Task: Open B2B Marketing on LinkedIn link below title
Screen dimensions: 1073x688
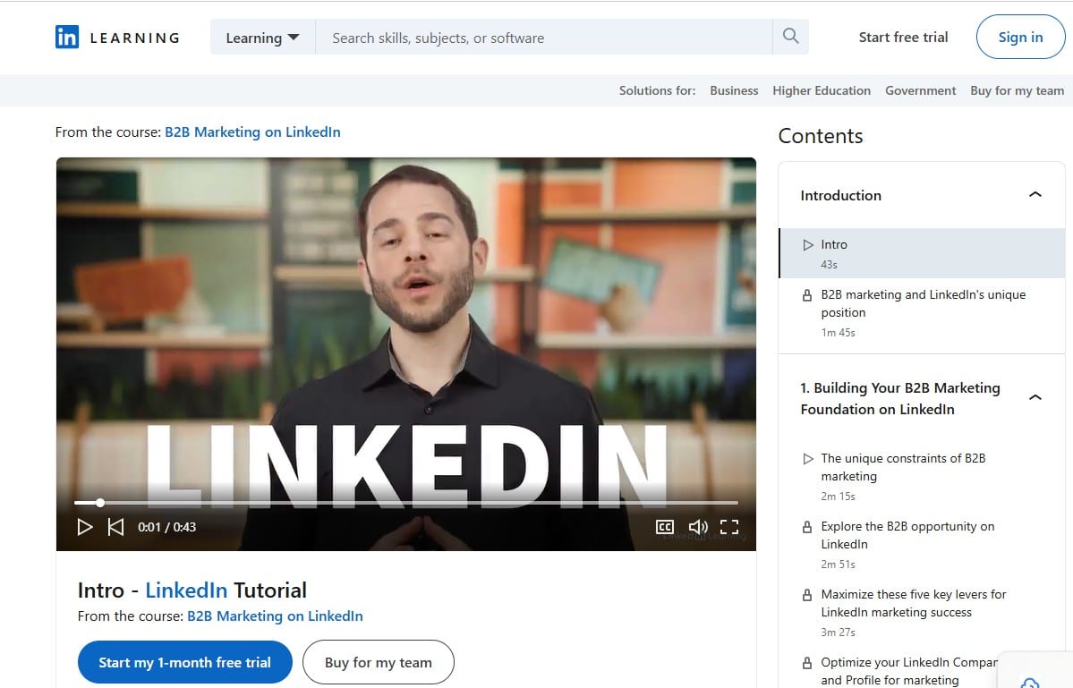Action: (x=275, y=616)
